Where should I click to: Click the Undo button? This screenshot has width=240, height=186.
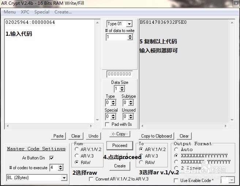tap(93, 136)
